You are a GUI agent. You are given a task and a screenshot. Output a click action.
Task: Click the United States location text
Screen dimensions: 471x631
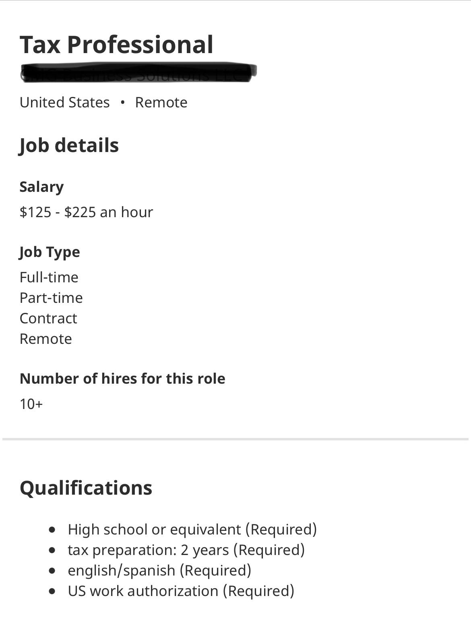tap(64, 103)
